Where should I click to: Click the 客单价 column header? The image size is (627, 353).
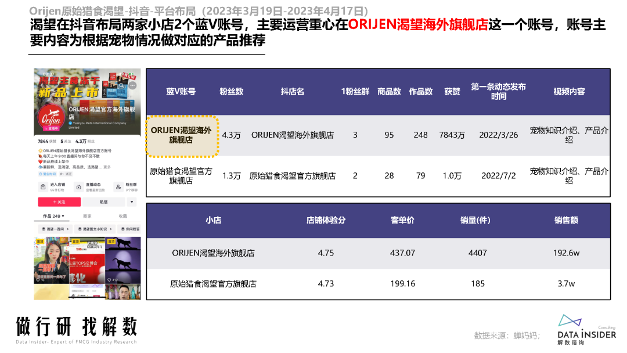tap(403, 220)
